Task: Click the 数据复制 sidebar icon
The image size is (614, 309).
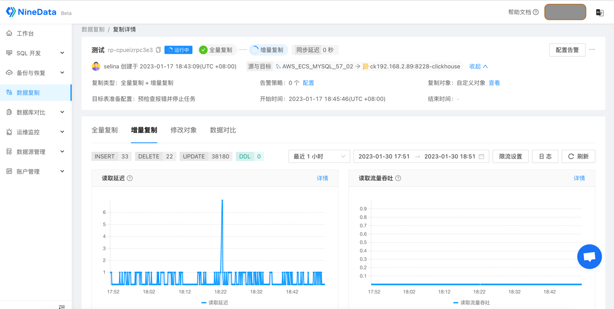Action: (9, 92)
